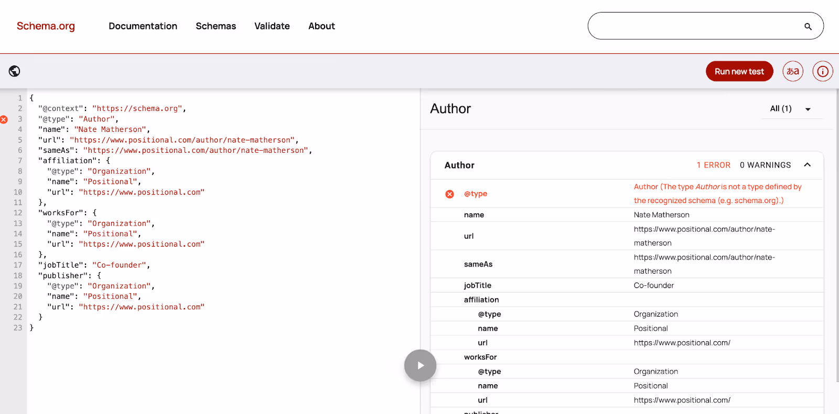
Task: Click the error icon beside @type row
Action: [450, 194]
